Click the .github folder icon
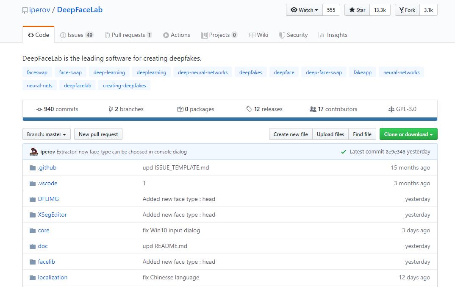This screenshot has width=455, height=287. click(33, 168)
